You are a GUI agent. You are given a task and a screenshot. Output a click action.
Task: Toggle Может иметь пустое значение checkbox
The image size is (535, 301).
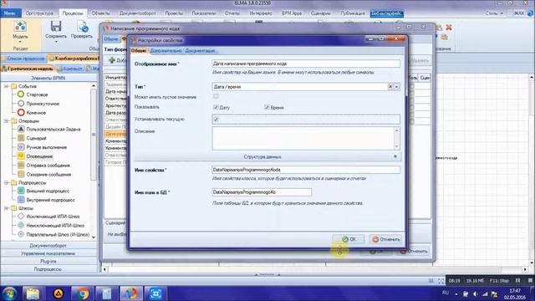216,97
